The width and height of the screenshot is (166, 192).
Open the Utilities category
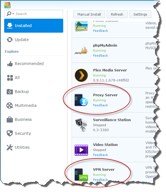tap(34, 147)
